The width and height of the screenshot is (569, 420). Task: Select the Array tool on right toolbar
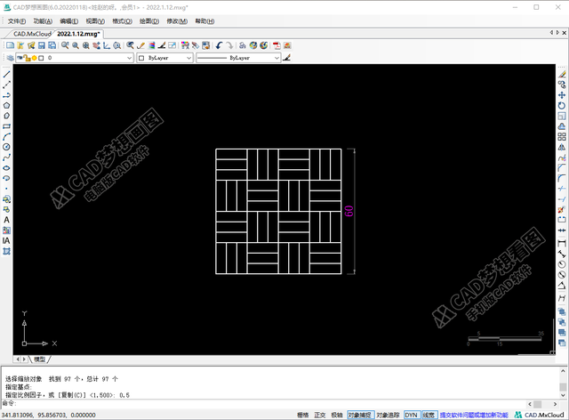click(x=562, y=137)
